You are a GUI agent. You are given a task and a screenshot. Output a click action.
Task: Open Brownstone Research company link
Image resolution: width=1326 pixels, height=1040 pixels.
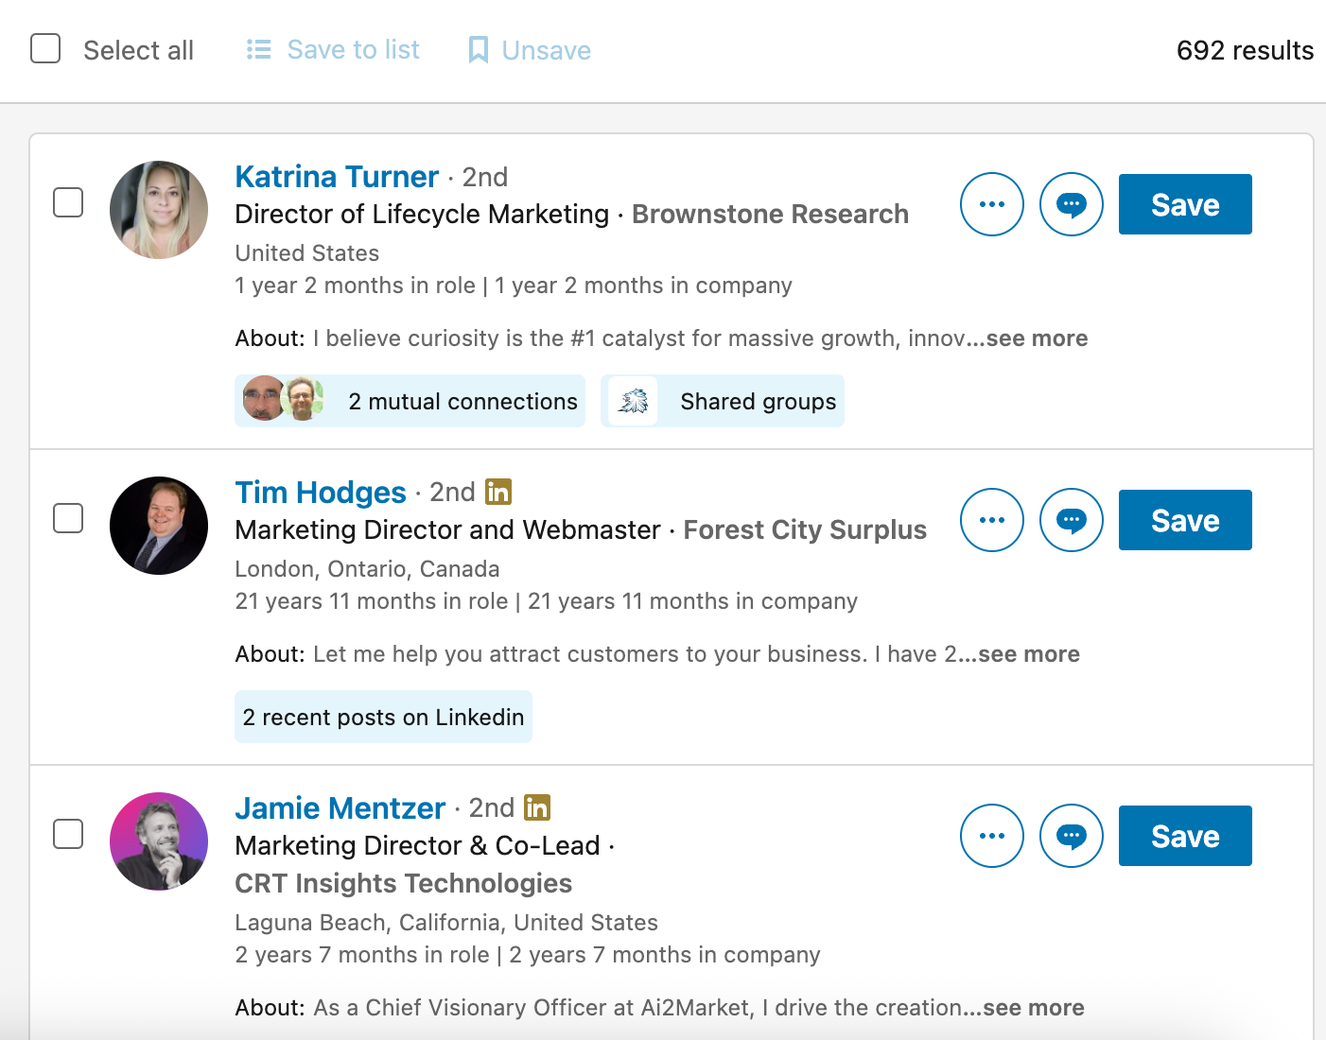point(770,214)
